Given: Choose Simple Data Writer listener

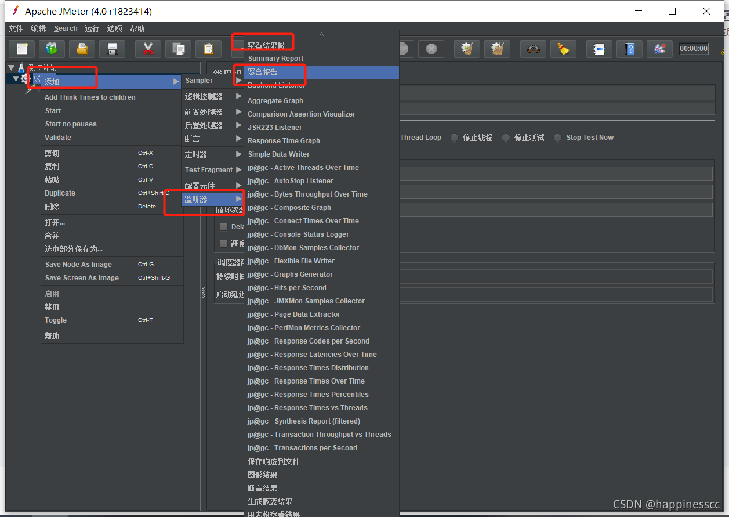Looking at the screenshot, I should tap(322, 154).
